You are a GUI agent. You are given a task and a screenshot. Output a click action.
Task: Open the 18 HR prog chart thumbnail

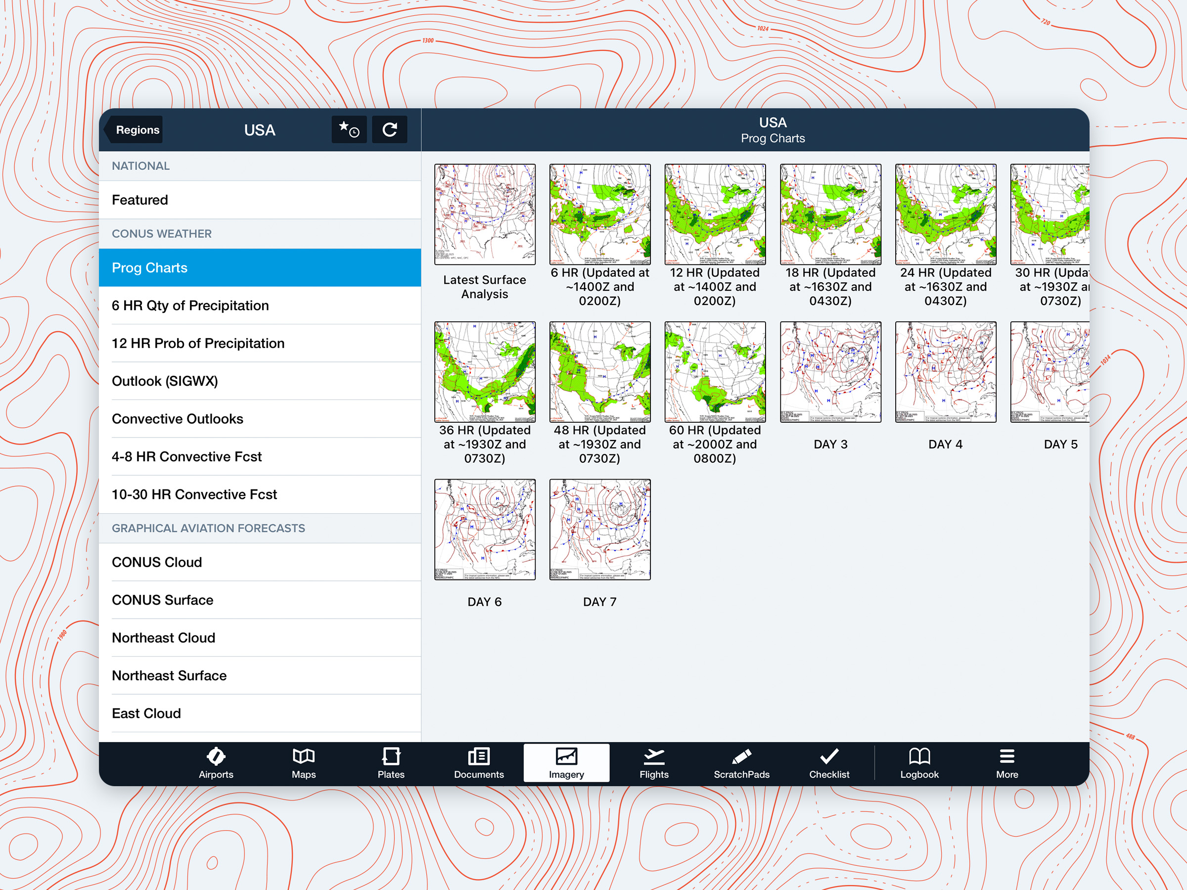(x=831, y=214)
